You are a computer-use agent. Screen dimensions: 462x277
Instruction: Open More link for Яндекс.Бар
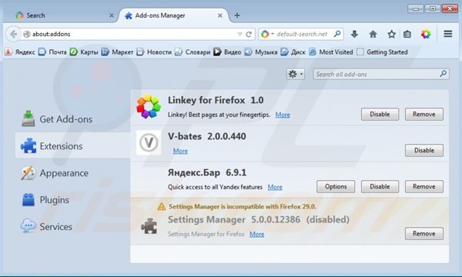tap(275, 187)
